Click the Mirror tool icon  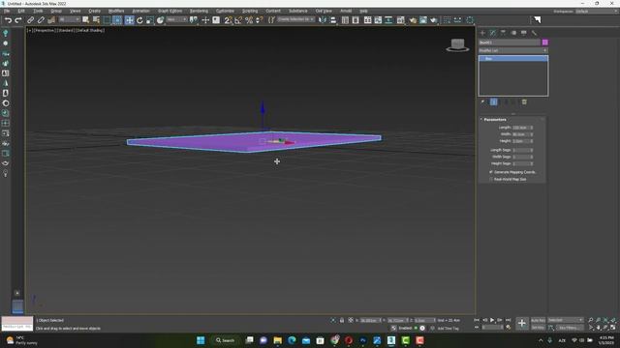[x=323, y=19]
